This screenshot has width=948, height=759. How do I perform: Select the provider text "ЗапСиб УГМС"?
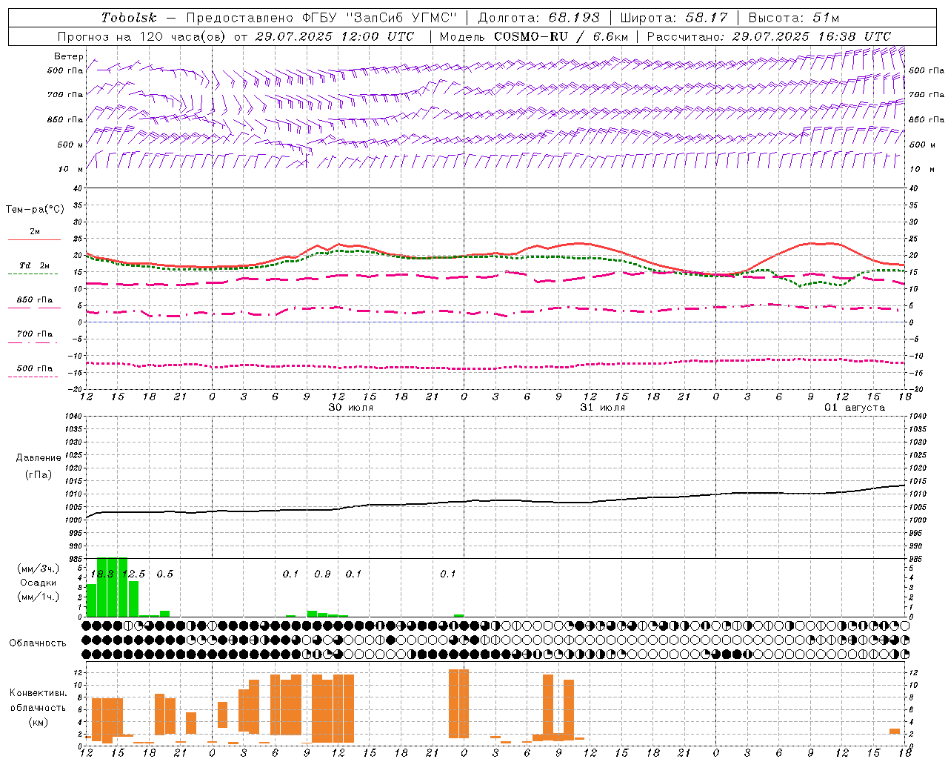(x=402, y=18)
